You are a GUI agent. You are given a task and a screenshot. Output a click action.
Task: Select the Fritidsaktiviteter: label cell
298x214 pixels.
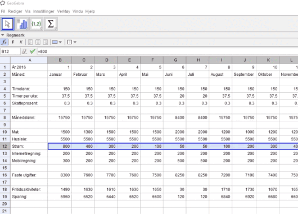(29, 189)
